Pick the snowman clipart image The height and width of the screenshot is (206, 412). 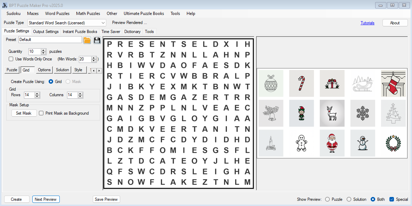click(x=363, y=143)
